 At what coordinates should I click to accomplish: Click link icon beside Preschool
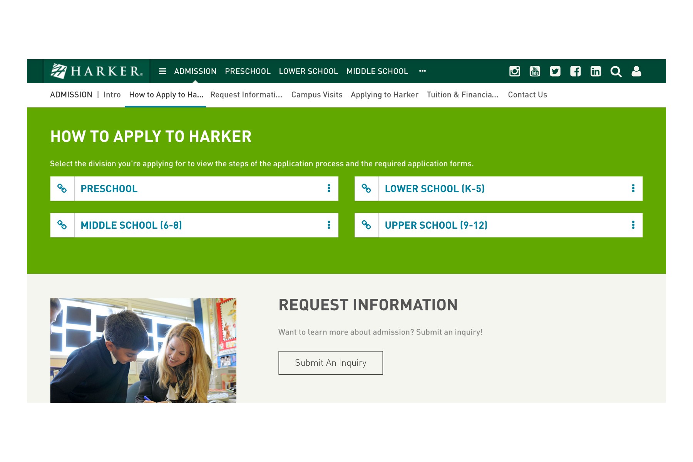click(x=62, y=189)
